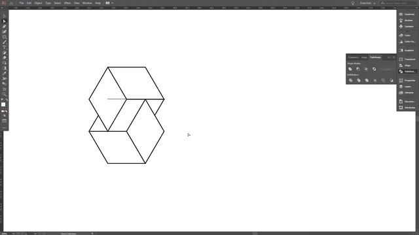Open the Help menu
Image resolution: width=419 pixels, height=235 pixels.
coord(98,3)
